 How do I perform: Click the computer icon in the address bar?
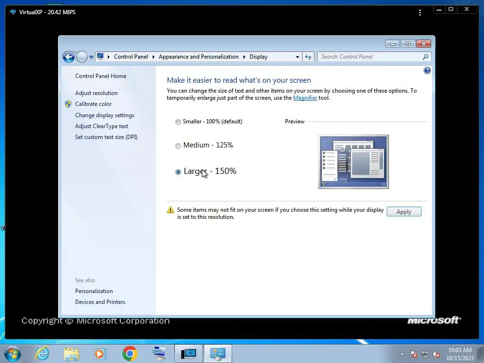click(100, 57)
